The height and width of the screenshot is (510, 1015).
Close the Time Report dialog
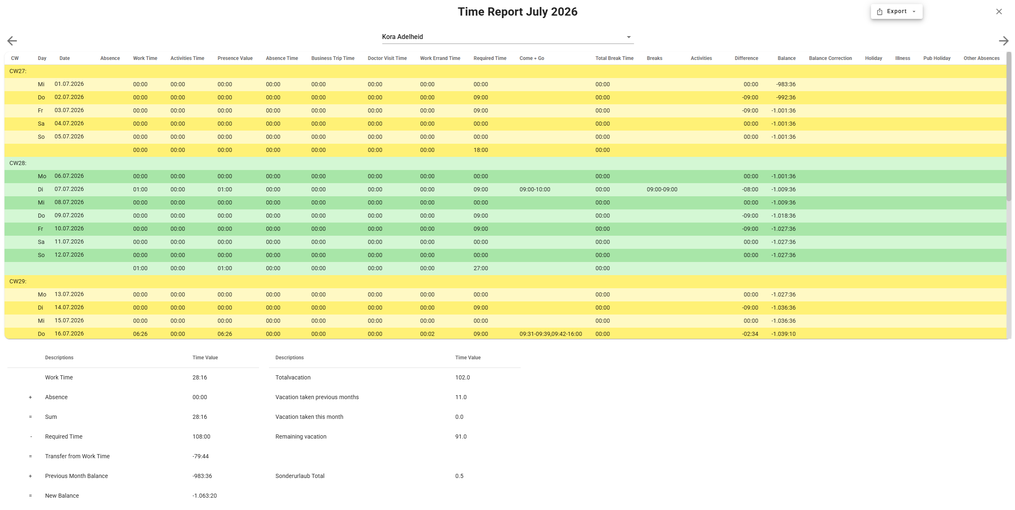click(999, 11)
